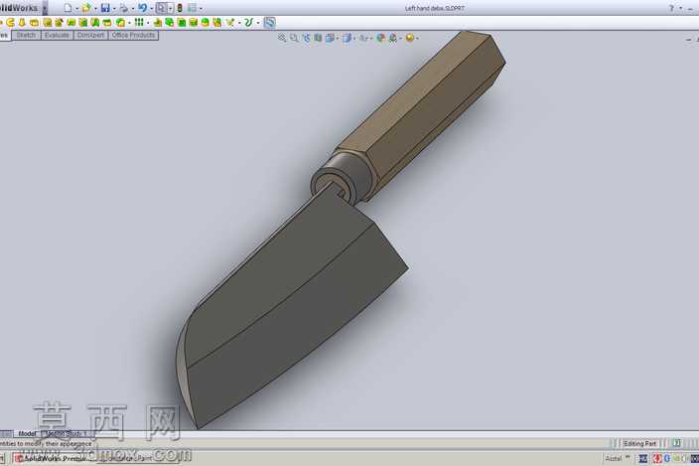The height and width of the screenshot is (466, 699).
Task: Click the Extruded Cut feature icon
Action: click(47, 22)
